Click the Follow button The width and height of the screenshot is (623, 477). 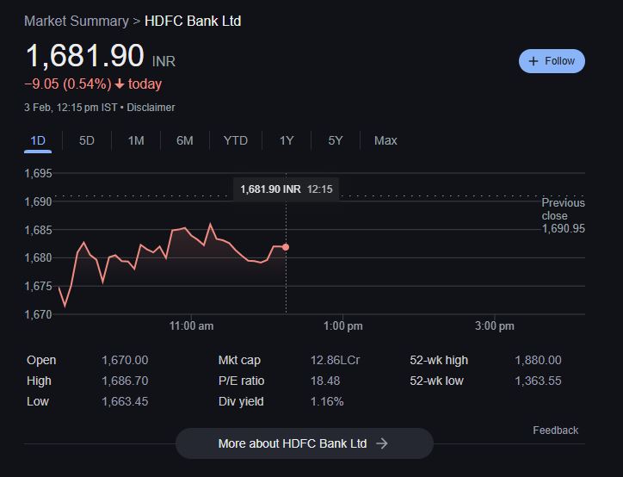[552, 61]
